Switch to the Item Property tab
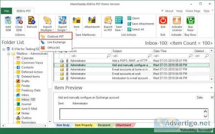 click(x=83, y=125)
